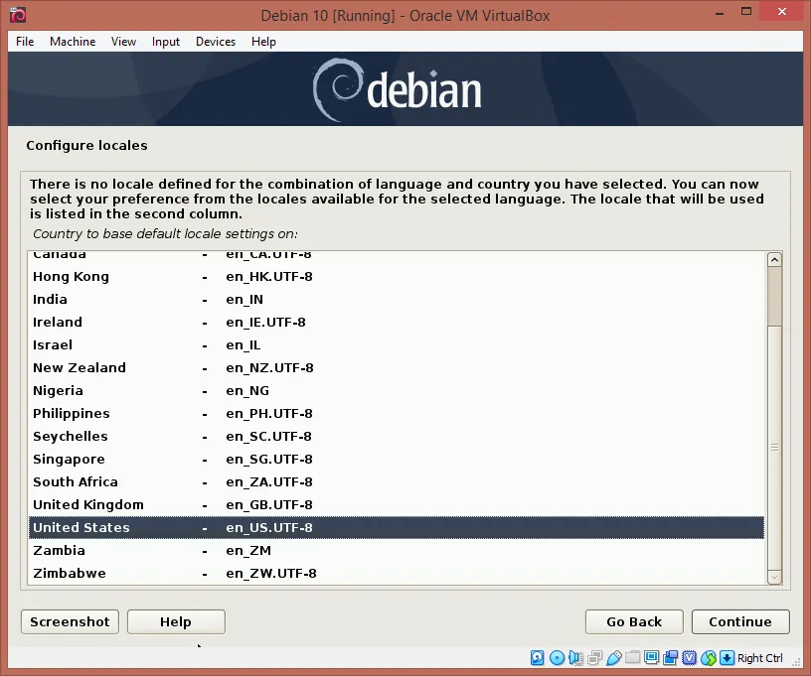Click the Continue button
The image size is (811, 676).
(x=740, y=621)
